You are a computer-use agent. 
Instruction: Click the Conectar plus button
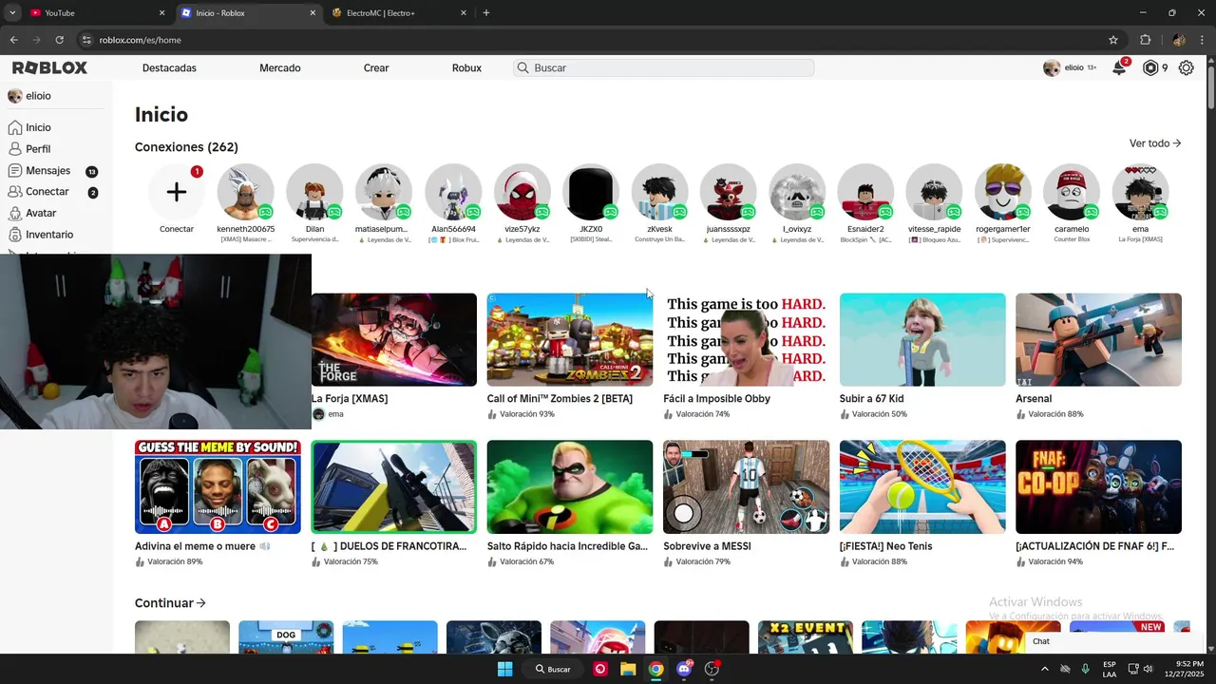pos(177,192)
